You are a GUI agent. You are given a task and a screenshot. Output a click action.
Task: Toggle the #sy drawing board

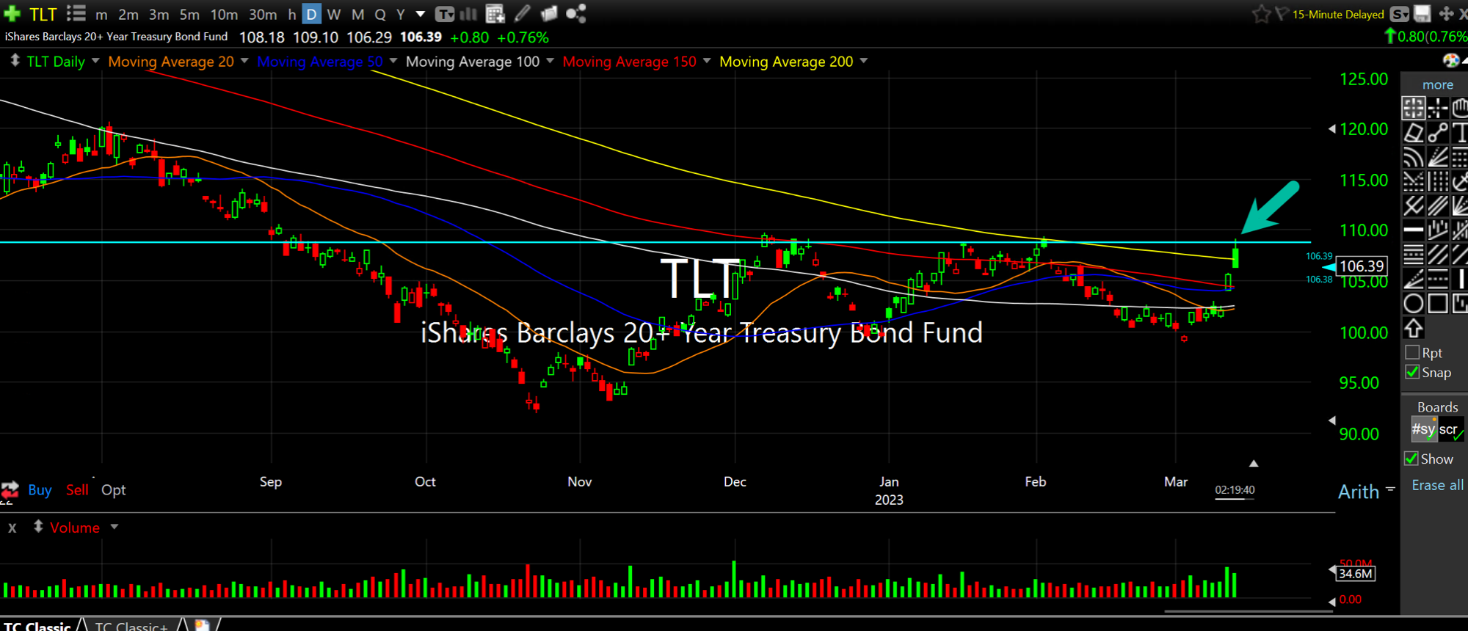click(x=1423, y=429)
